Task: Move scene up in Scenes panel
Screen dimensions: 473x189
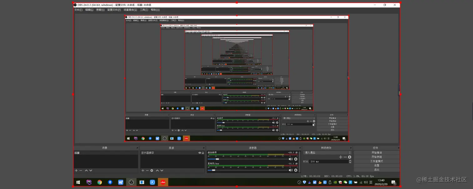Action: pos(86,171)
